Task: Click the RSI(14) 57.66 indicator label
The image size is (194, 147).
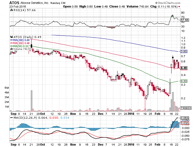Action: coord(24,10)
